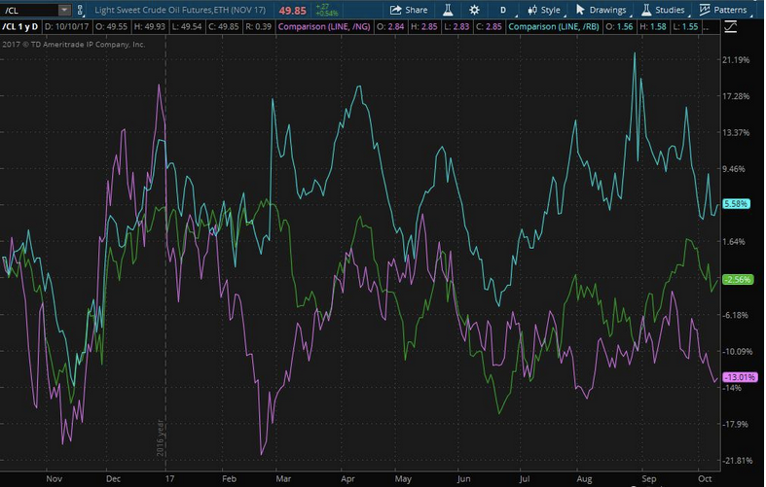Screen dimensions: 766x487
Task: Click the cyan 5.58% price bubble
Action: [x=736, y=204]
